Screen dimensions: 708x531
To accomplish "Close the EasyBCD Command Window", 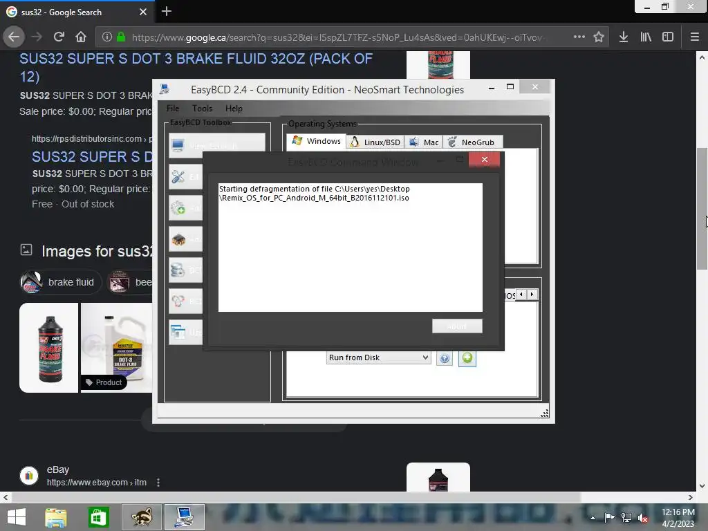I will (x=485, y=160).
